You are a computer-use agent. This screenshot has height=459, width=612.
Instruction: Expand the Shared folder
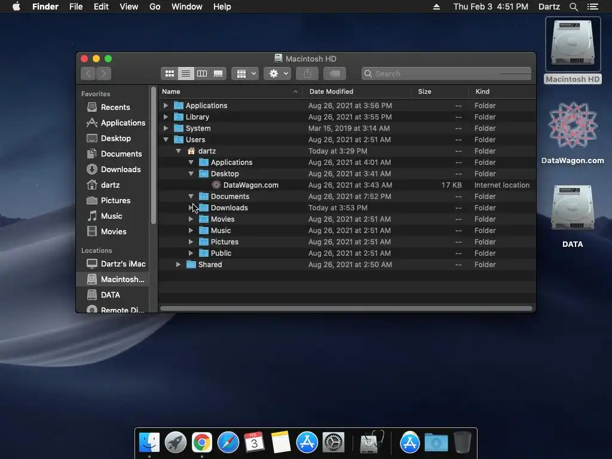coord(178,264)
